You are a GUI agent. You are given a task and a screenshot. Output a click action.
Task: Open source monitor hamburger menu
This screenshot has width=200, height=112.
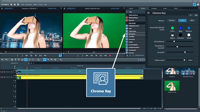tap(64, 9)
